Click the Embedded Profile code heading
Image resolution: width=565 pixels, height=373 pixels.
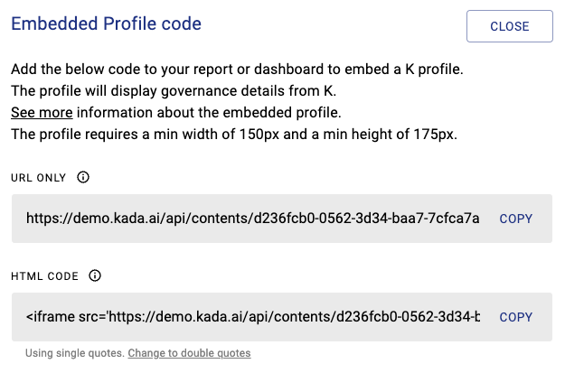[x=106, y=23]
